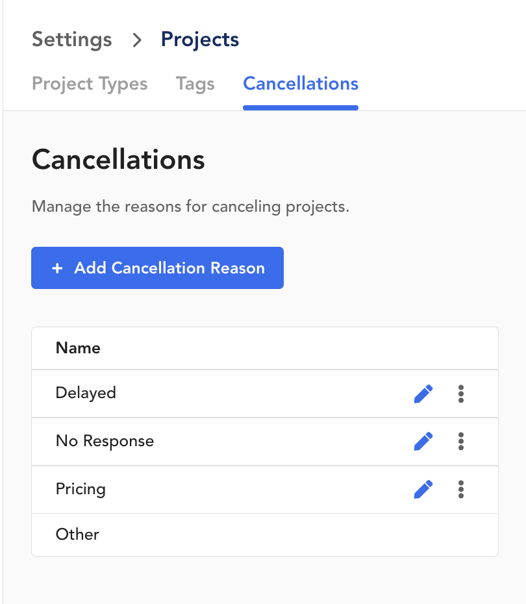The width and height of the screenshot is (526, 604).
Task: Click the plus icon on Add button
Action: [x=57, y=268]
